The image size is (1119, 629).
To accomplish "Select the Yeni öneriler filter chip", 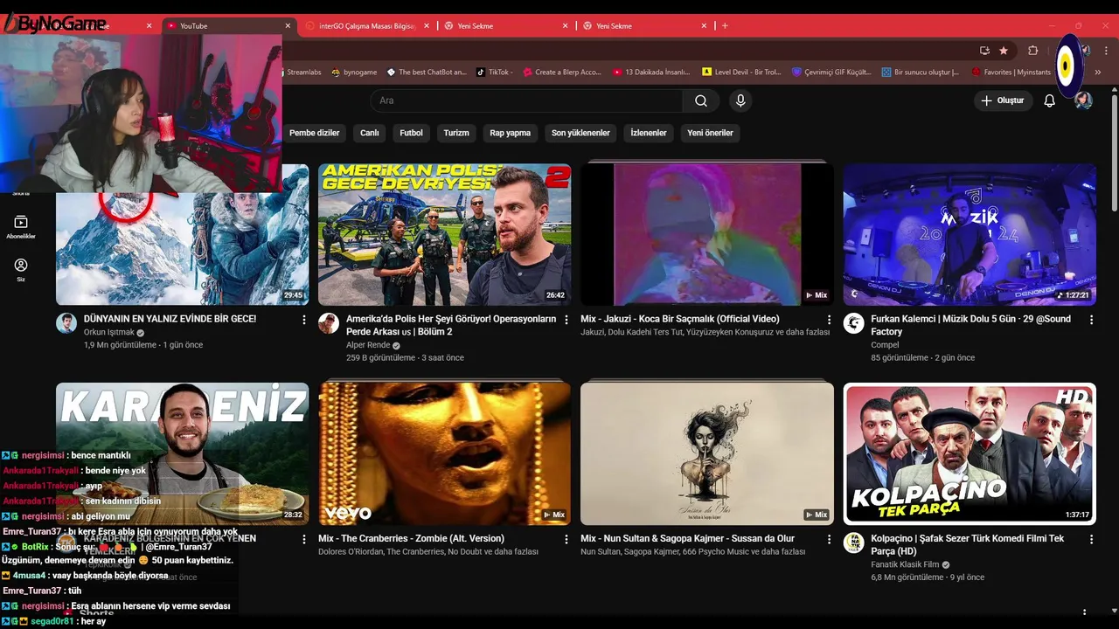I will pyautogui.click(x=710, y=133).
